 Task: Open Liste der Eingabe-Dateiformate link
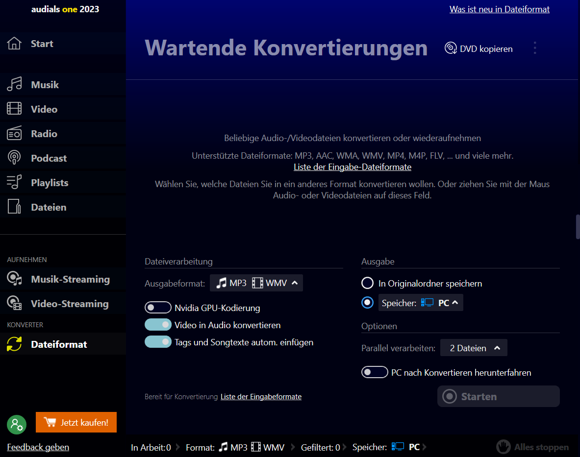click(353, 167)
